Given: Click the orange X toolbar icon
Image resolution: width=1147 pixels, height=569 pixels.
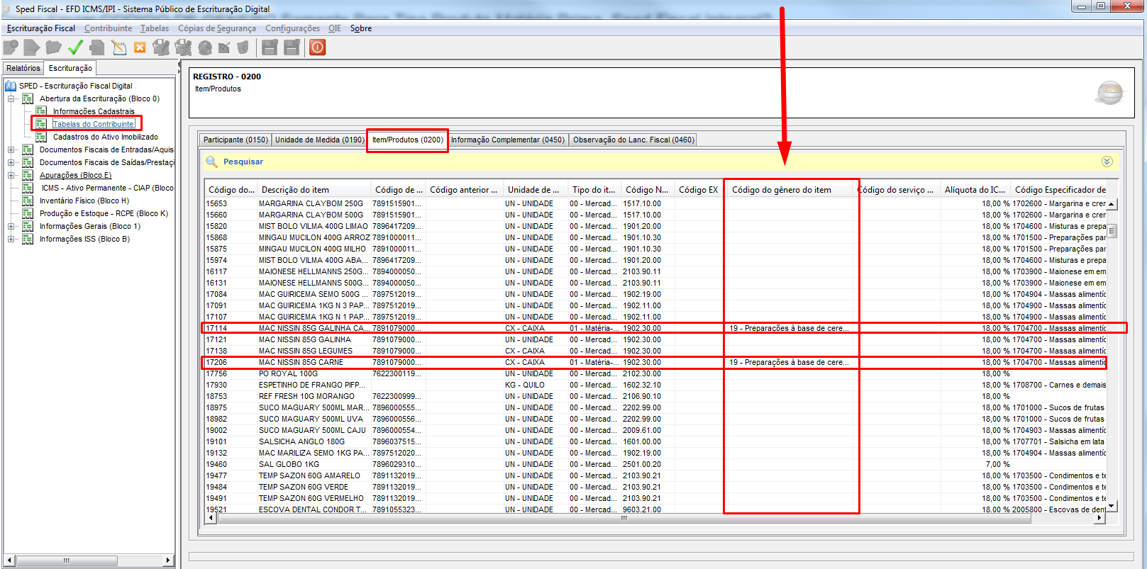Looking at the screenshot, I should 140,47.
